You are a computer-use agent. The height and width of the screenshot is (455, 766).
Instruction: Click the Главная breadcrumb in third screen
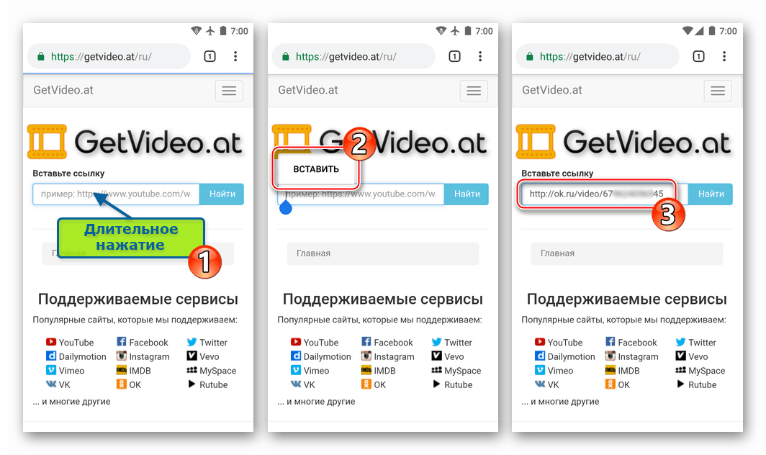(x=557, y=253)
